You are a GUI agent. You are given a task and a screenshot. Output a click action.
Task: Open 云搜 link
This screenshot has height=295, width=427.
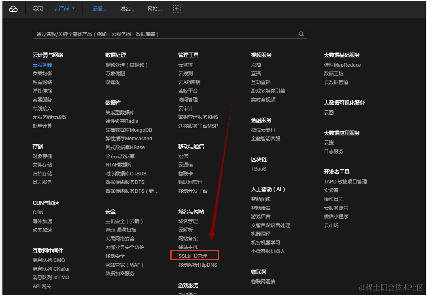pos(329,143)
